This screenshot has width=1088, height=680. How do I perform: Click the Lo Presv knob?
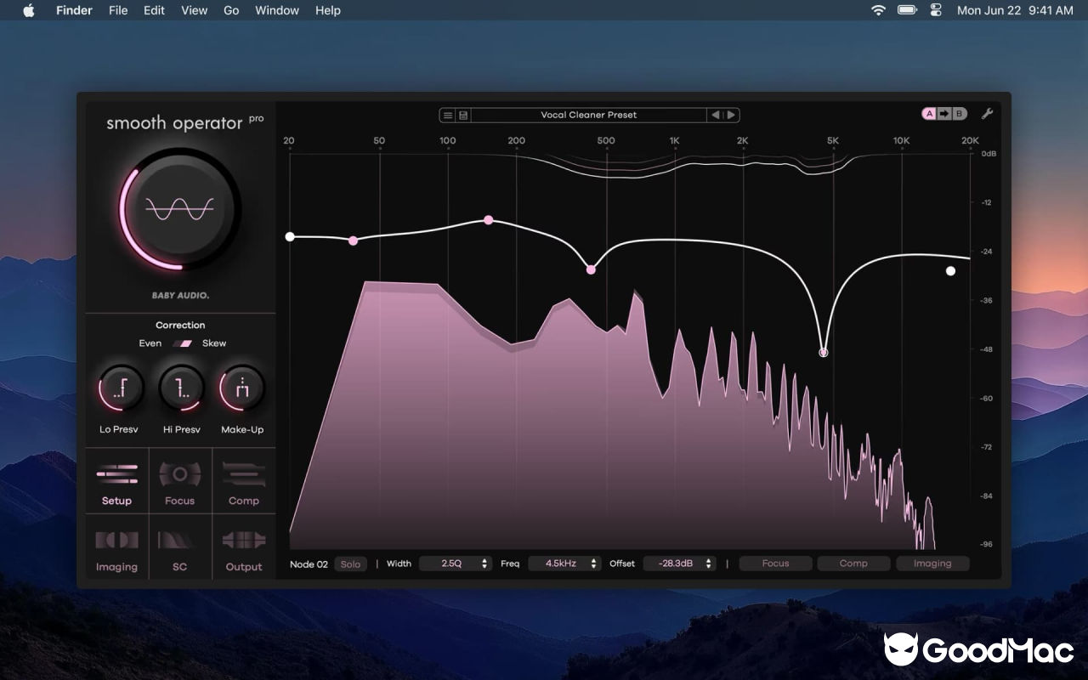coord(121,388)
